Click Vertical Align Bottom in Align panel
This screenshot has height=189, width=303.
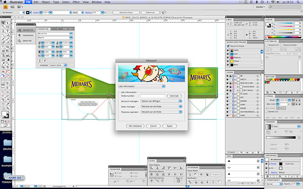pyautogui.click(x=181, y=168)
